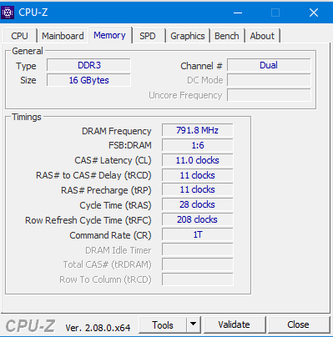Select the Memory tab
The image size is (333, 337).
(109, 35)
